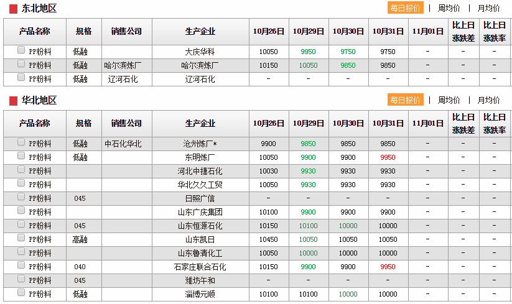
Task: Tick the 潍坊午和 row checkbox
Action: pyautogui.click(x=21, y=279)
